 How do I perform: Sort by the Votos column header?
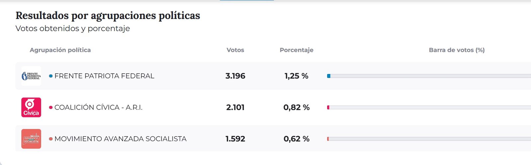click(x=235, y=50)
